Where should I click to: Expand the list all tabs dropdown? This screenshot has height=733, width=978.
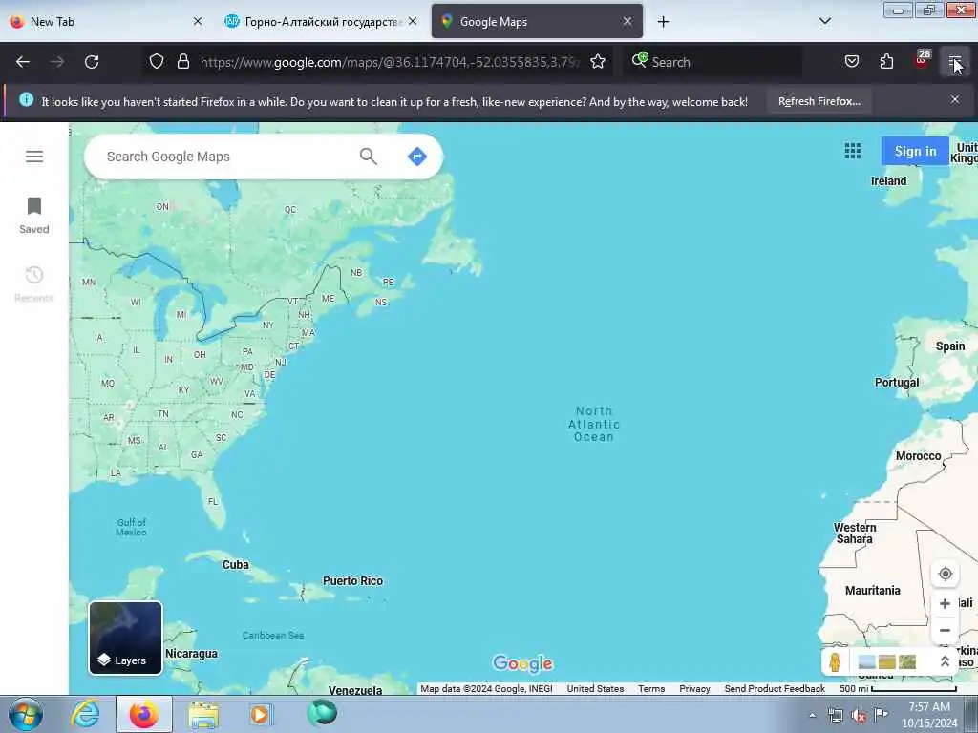click(824, 21)
